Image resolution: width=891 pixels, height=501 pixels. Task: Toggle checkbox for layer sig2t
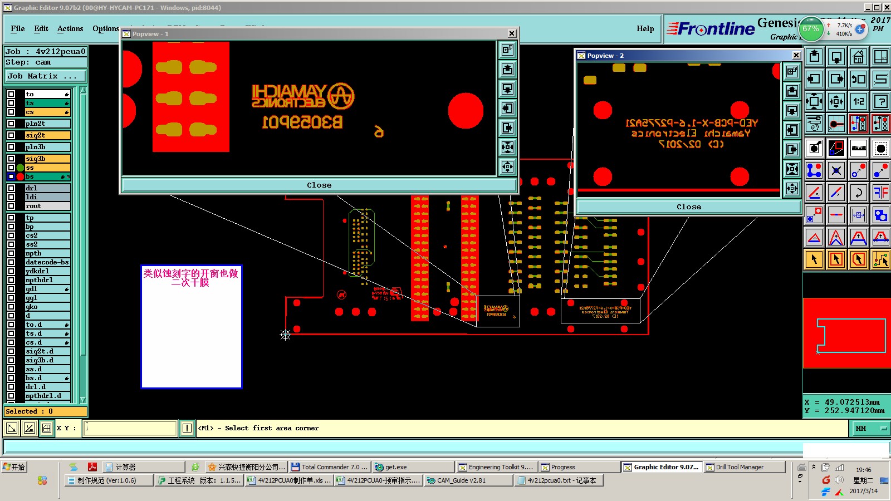[x=11, y=135]
